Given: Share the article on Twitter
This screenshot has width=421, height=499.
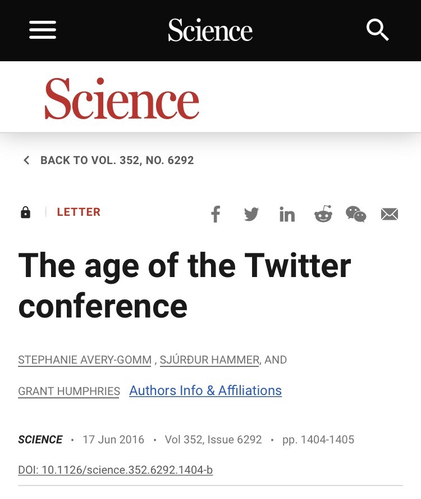Looking at the screenshot, I should pos(251,214).
